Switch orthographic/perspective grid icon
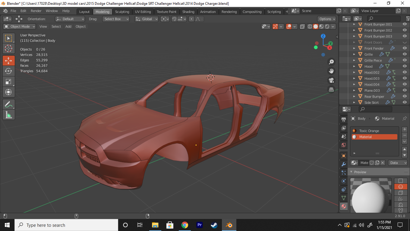Viewport: 410px width, 231px height. (x=331, y=89)
